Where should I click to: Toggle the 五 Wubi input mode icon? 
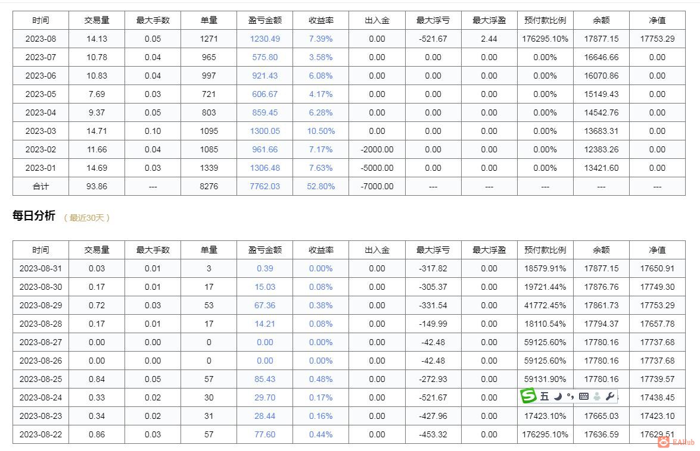(x=545, y=396)
